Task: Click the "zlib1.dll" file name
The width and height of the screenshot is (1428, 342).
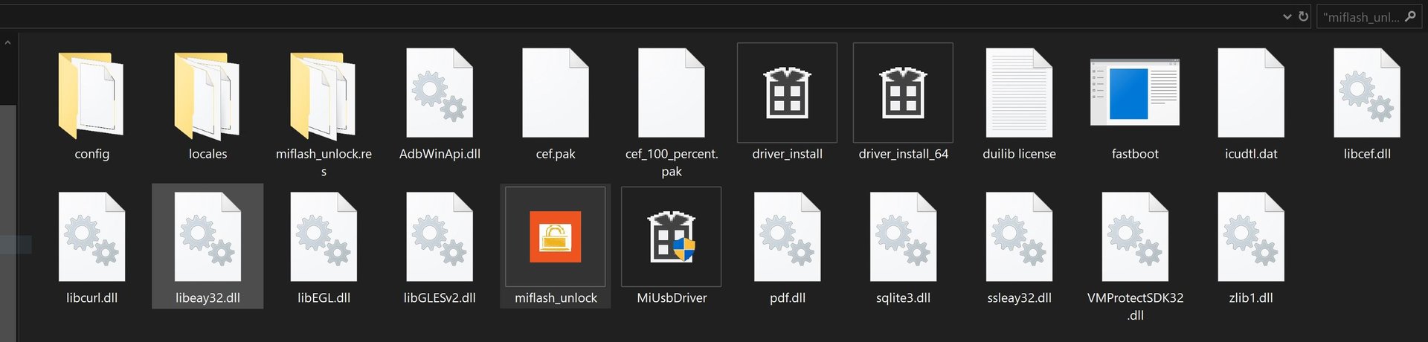Action: [x=1251, y=298]
